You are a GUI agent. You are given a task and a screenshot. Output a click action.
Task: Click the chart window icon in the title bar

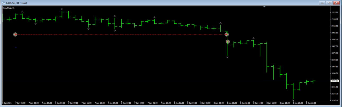pos(3,3)
